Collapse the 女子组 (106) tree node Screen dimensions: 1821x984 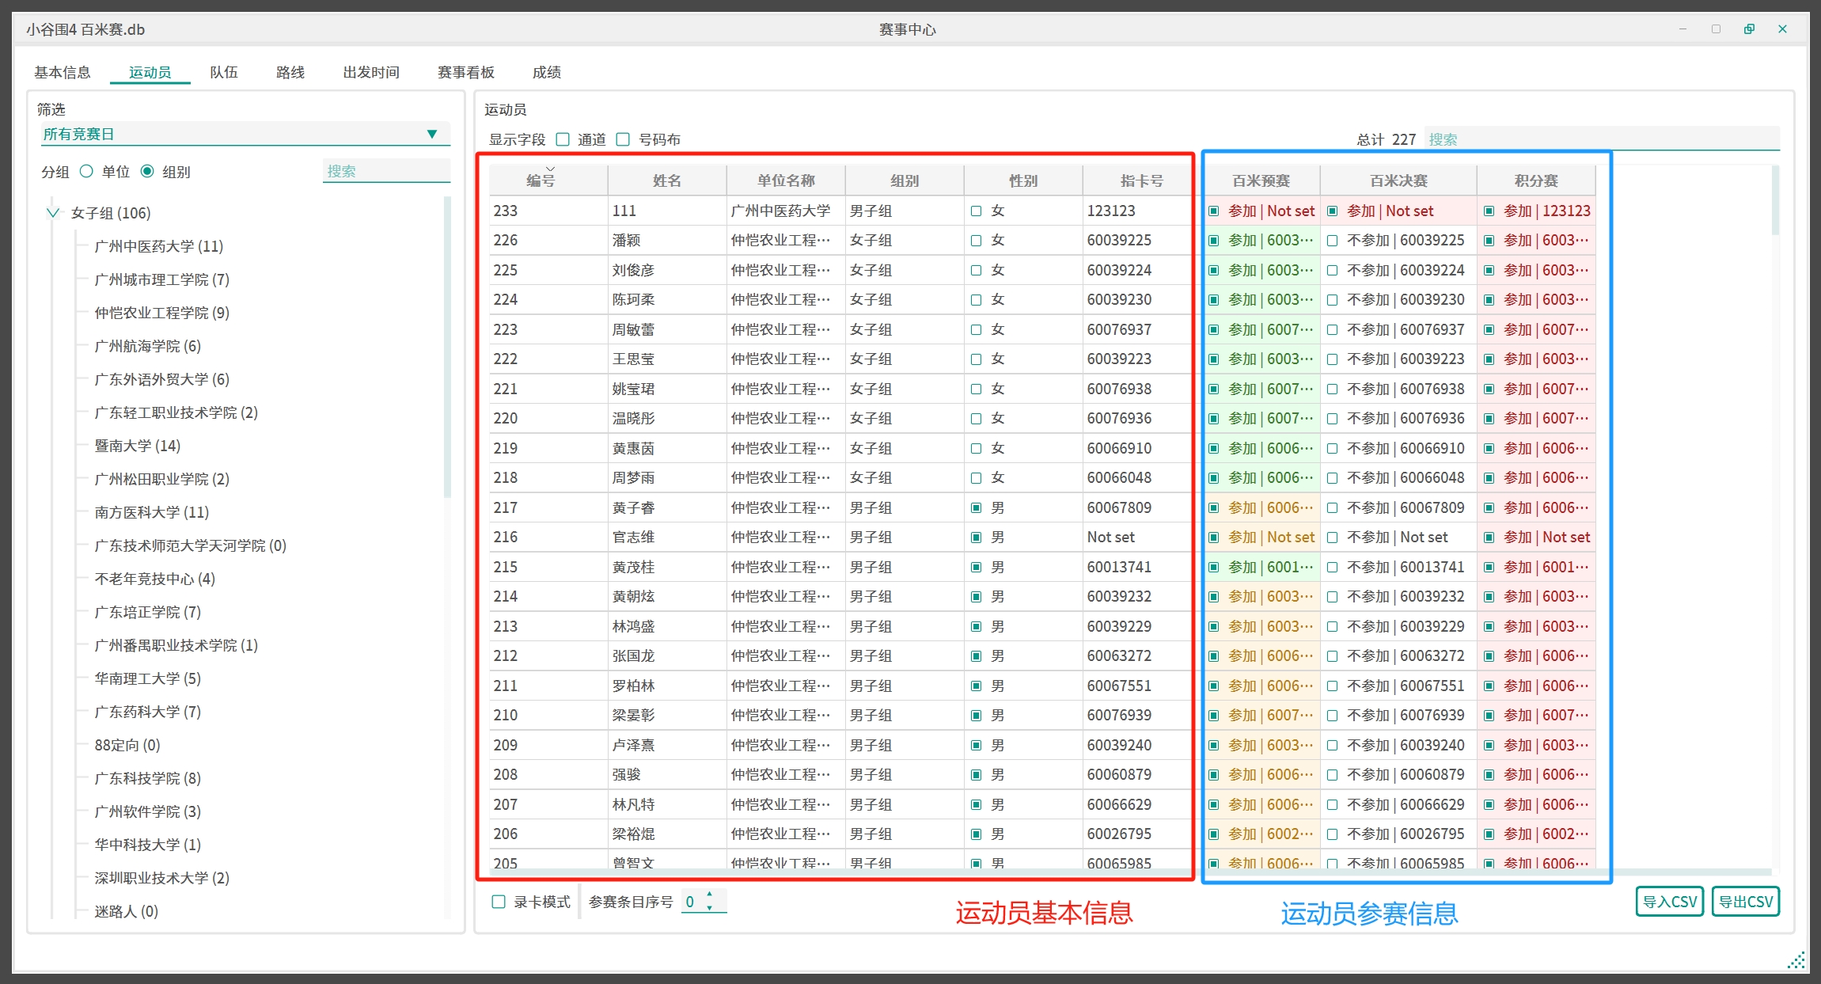[53, 213]
